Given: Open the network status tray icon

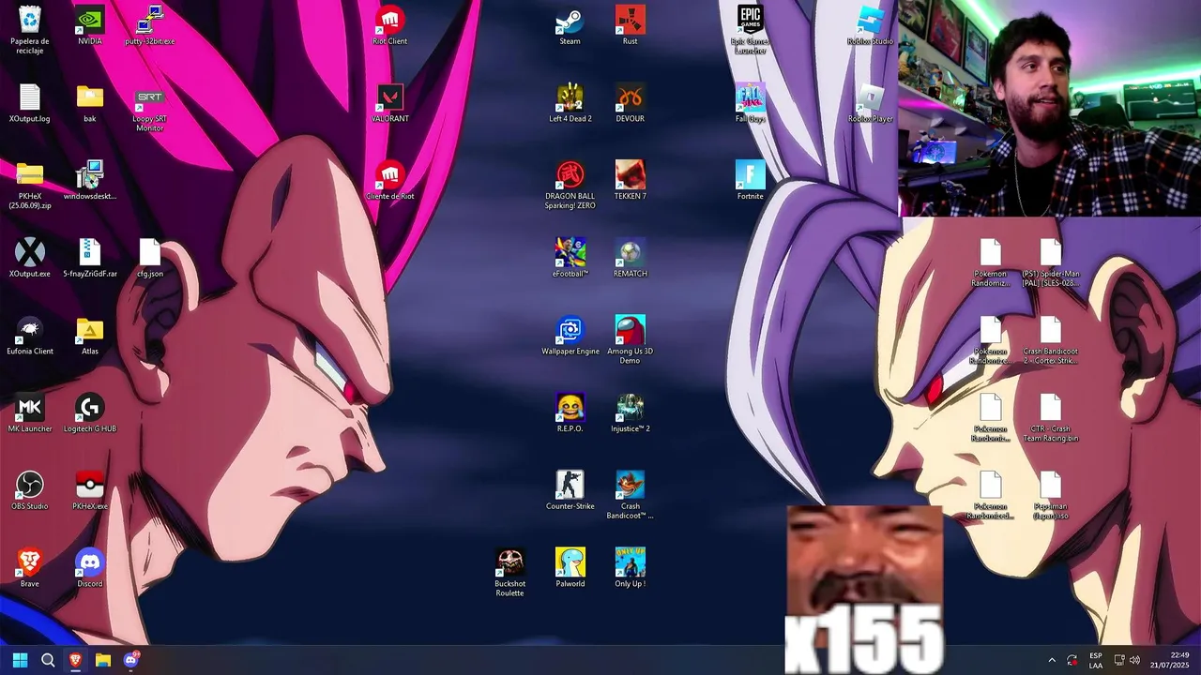Looking at the screenshot, I should 1119,660.
